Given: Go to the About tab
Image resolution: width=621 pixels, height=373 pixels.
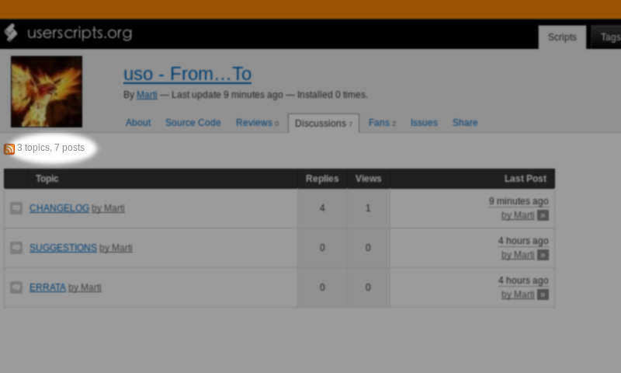Looking at the screenshot, I should pos(138,123).
